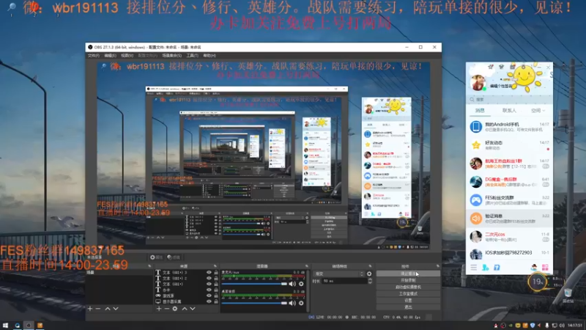Open the scene transition properties gear
This screenshot has height=330, width=586.
[x=369, y=274]
